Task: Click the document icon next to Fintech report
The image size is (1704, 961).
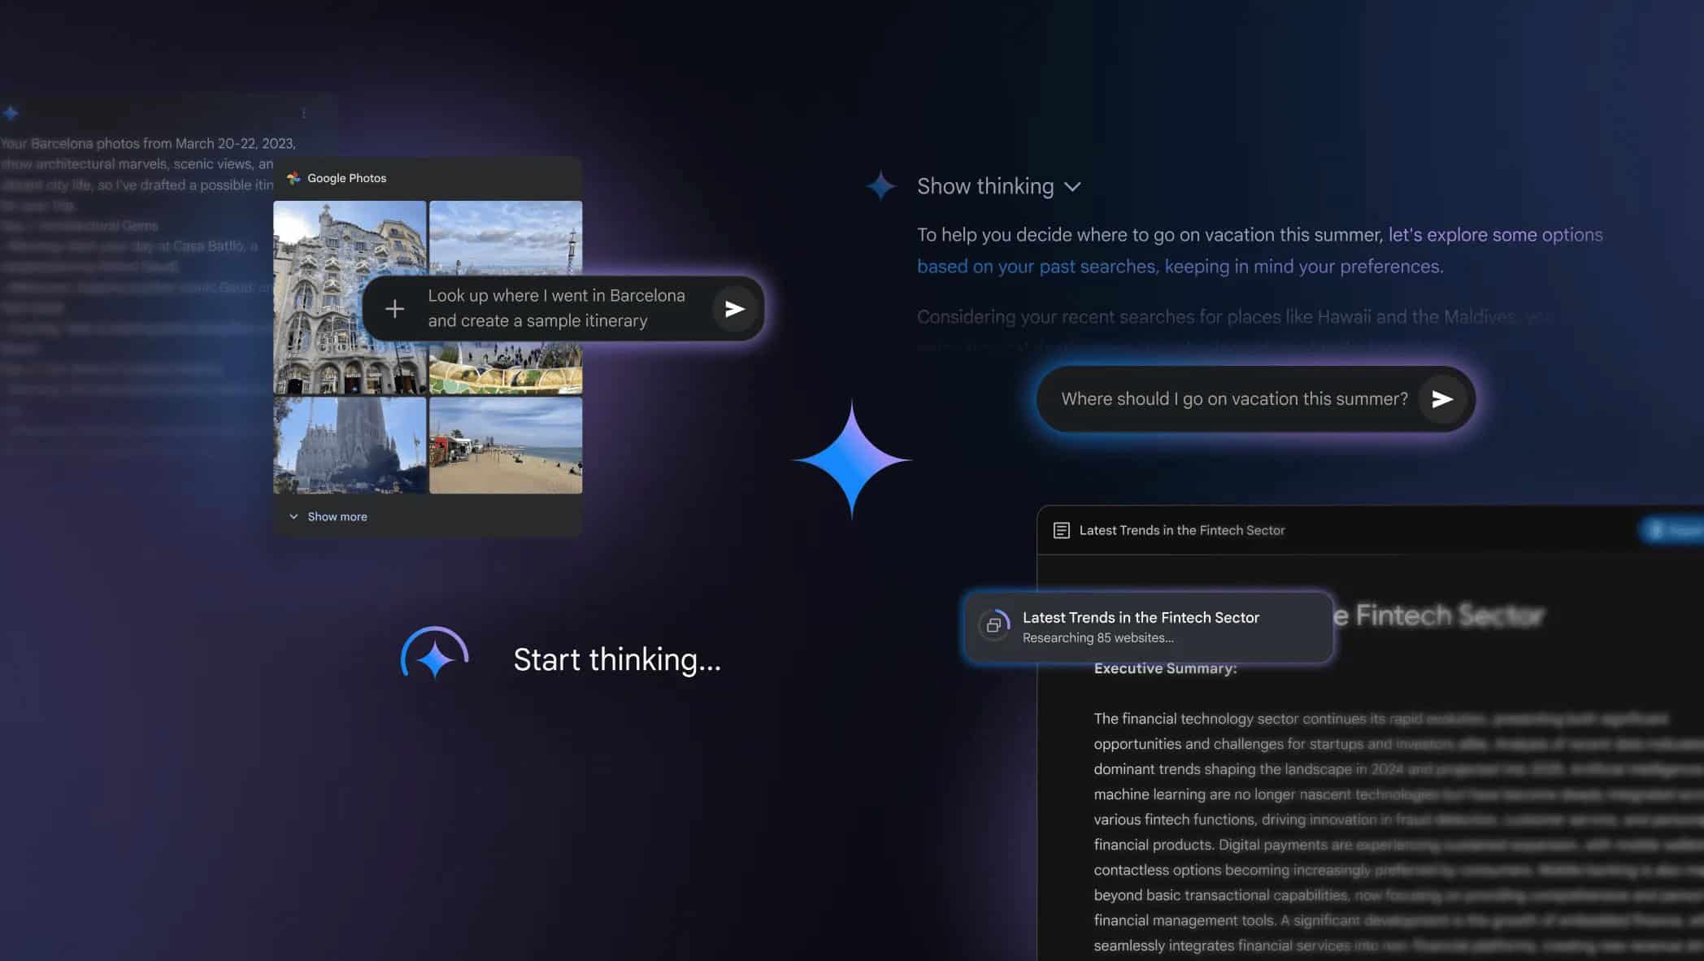Action: (1060, 530)
